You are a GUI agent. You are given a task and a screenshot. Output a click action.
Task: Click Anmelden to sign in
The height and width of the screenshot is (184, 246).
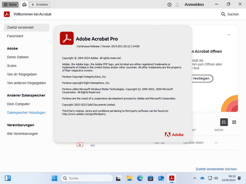click(x=194, y=4)
